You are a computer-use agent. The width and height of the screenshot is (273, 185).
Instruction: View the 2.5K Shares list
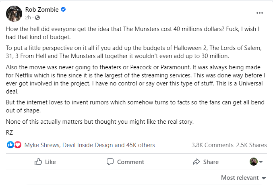(x=251, y=145)
